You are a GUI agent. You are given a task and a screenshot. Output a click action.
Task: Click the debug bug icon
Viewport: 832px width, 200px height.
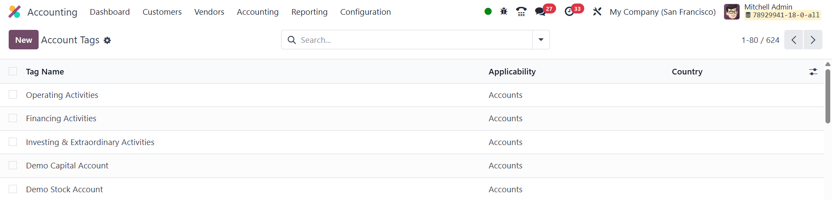504,12
